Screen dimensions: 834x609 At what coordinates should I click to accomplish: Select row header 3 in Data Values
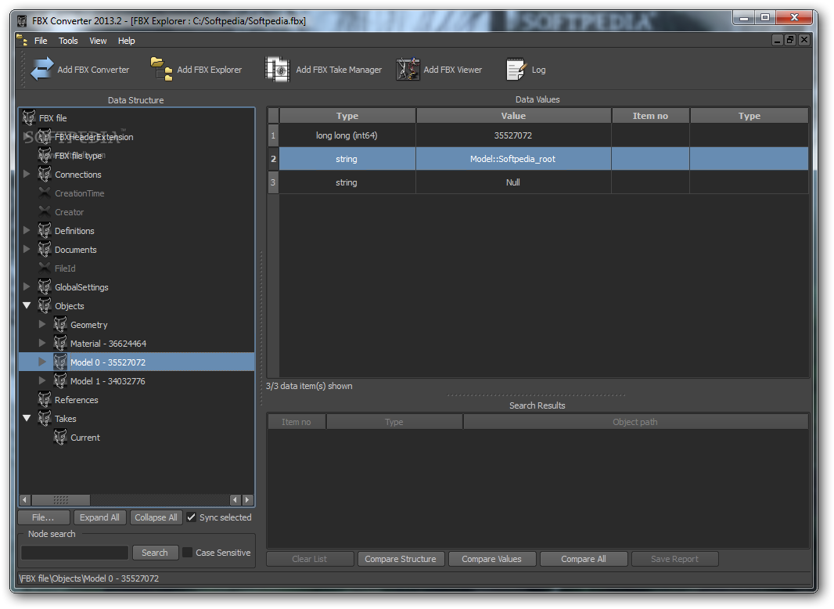(273, 182)
